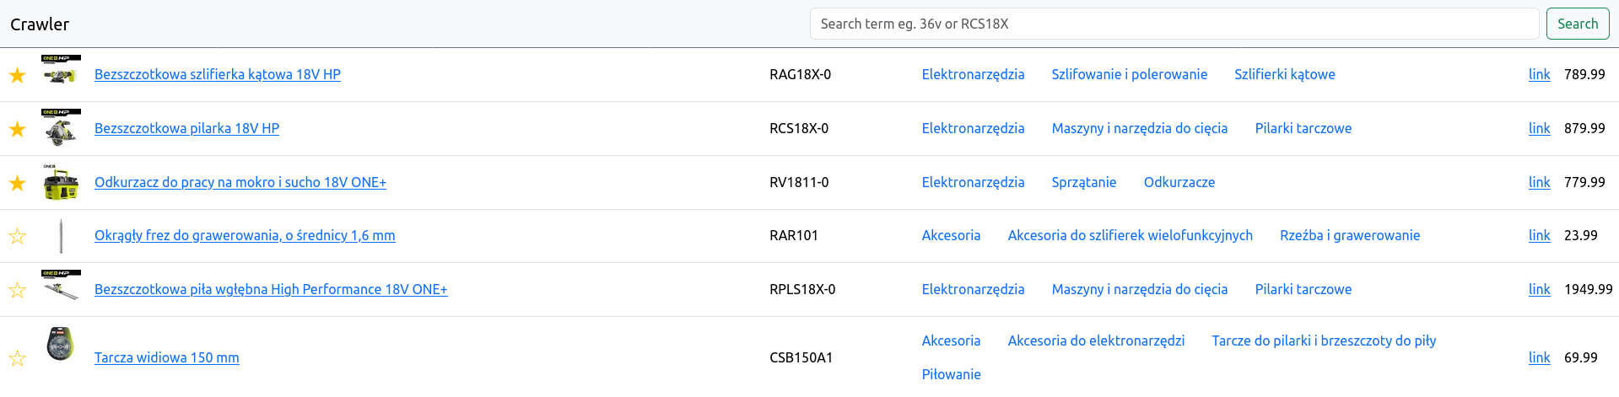The height and width of the screenshot is (397, 1619).
Task: Select the Odkurzacze category link
Action: pyautogui.click(x=1179, y=182)
